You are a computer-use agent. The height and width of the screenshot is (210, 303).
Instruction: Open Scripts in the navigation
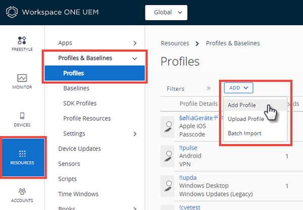pyautogui.click(x=68, y=179)
